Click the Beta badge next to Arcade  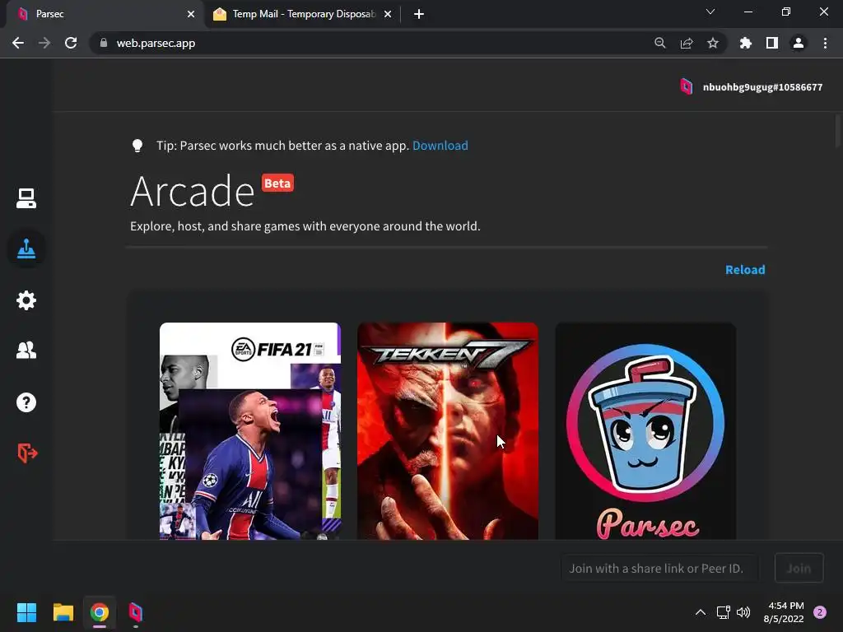pyautogui.click(x=277, y=184)
